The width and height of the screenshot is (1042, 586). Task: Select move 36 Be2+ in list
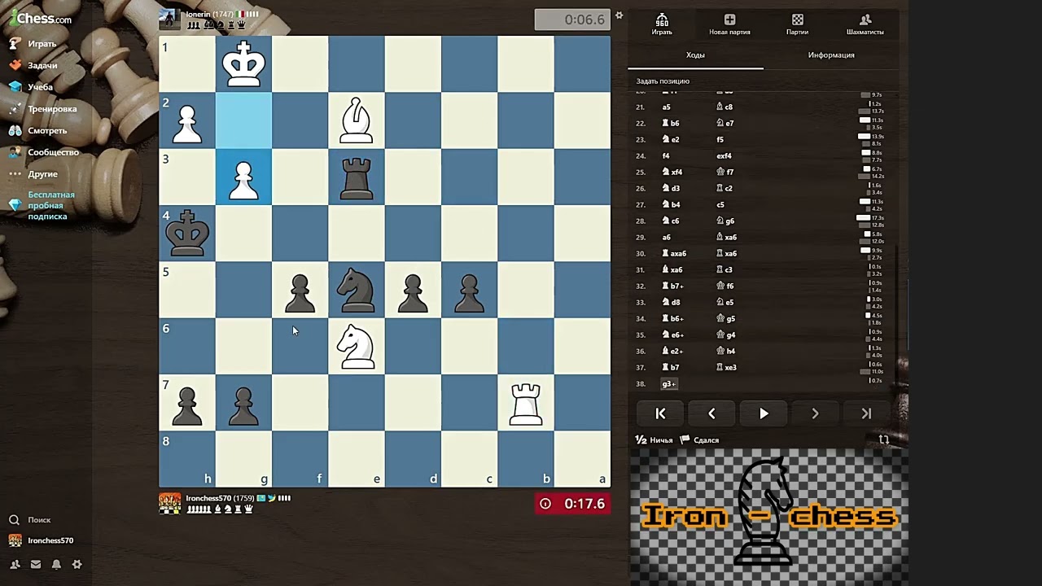coord(673,351)
